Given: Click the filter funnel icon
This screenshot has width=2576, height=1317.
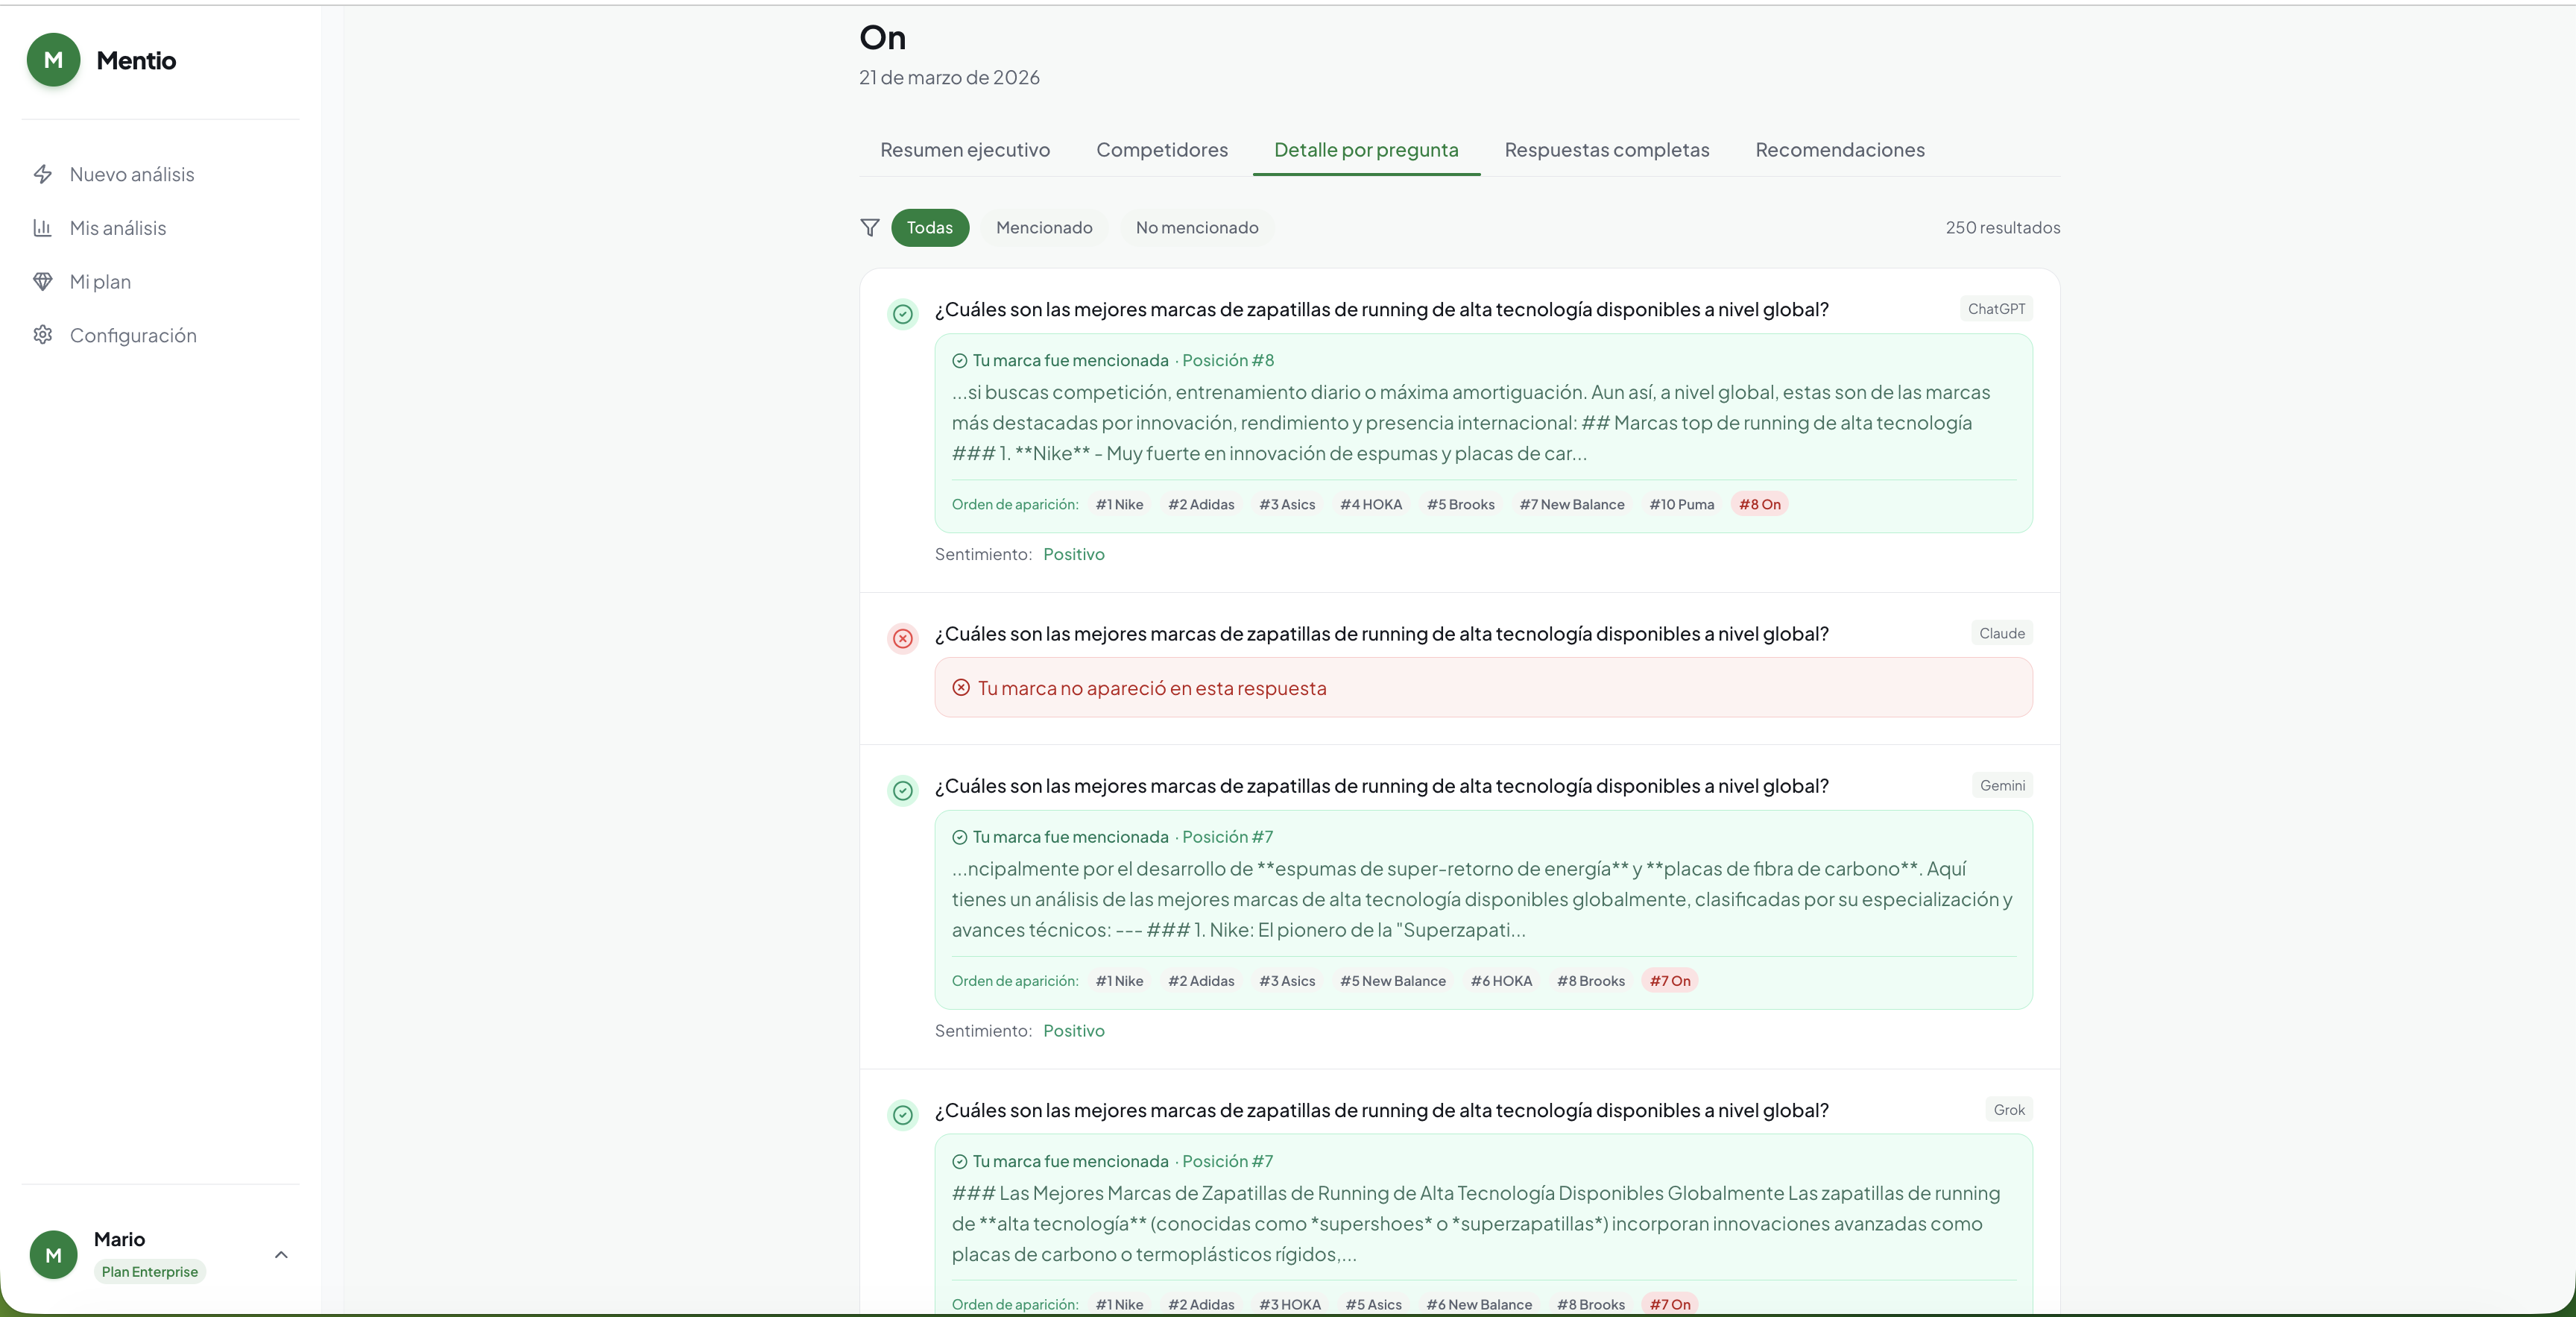Looking at the screenshot, I should point(870,228).
